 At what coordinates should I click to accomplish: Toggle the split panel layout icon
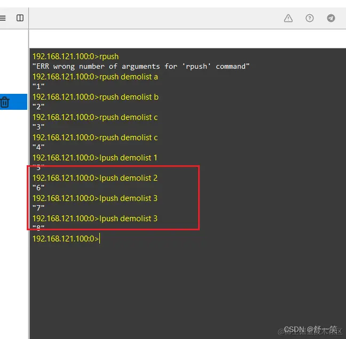[20, 18]
